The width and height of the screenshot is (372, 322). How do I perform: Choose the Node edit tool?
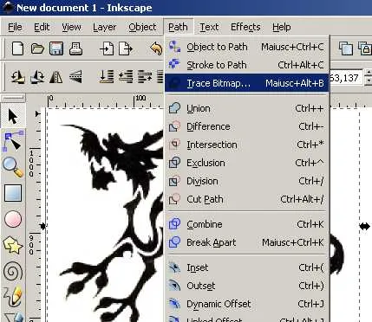13,140
